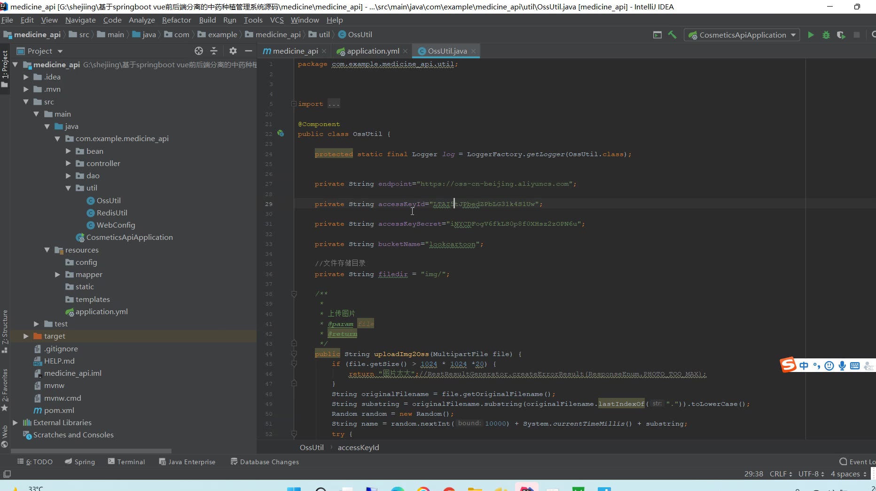Toggle fold on the import block
The width and height of the screenshot is (876, 491).
tap(294, 104)
